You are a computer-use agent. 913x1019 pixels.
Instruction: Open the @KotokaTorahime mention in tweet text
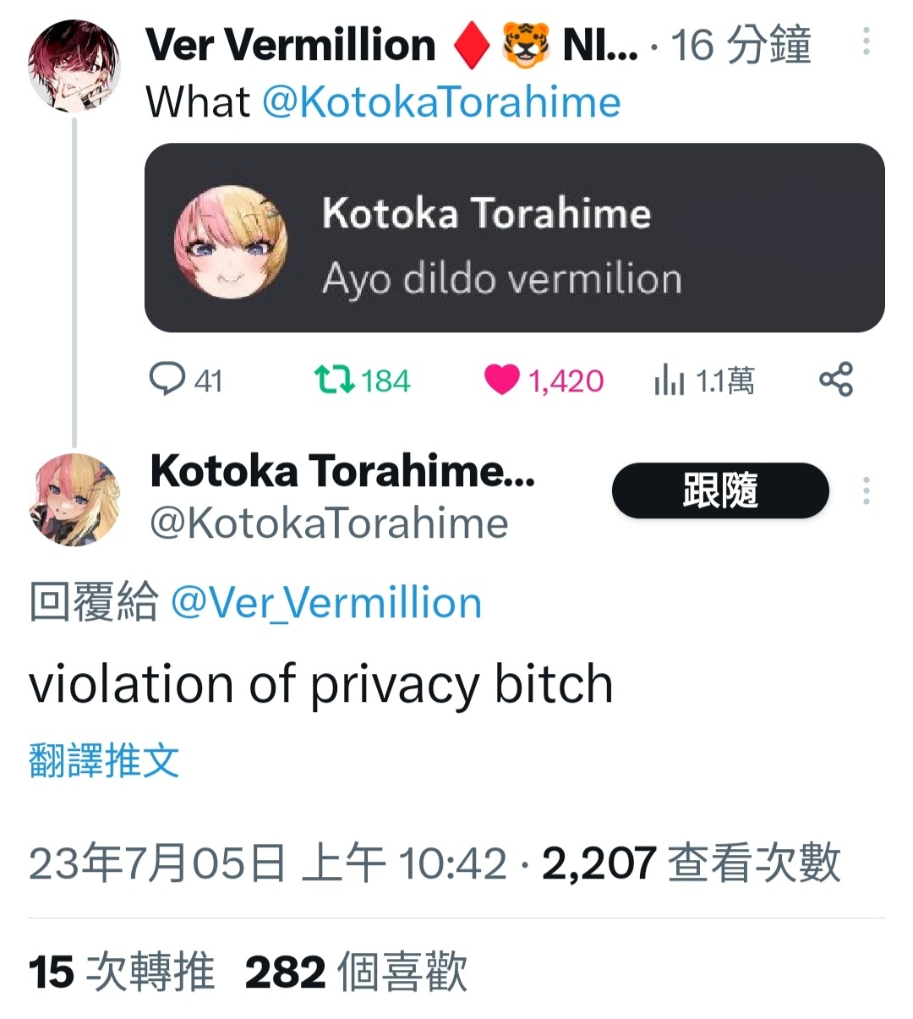tap(441, 102)
